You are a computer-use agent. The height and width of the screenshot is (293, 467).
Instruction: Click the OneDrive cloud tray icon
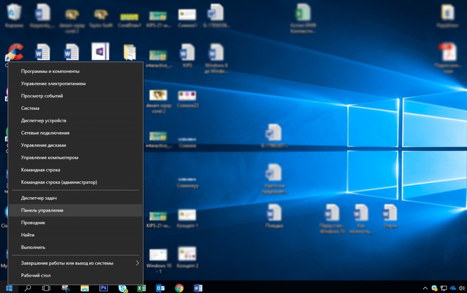coord(453,288)
